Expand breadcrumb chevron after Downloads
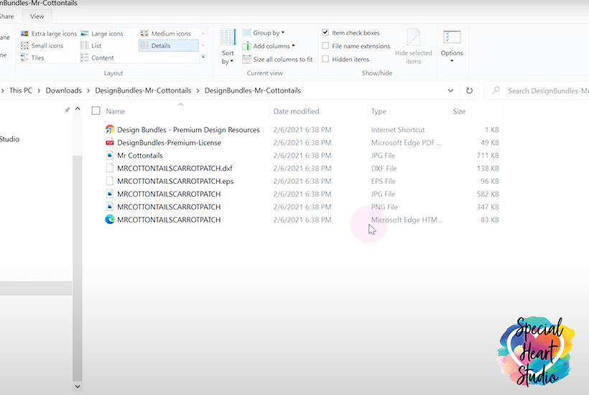589x395 pixels. point(88,90)
